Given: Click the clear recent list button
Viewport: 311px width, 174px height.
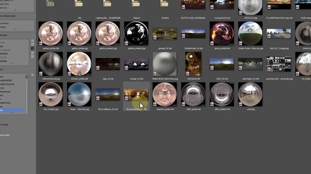Looking at the screenshot, I should (33, 75).
